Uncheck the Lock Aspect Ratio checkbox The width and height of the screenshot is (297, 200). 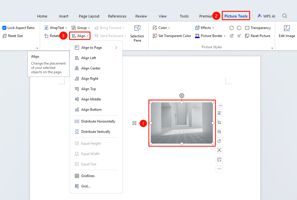coord(4,28)
